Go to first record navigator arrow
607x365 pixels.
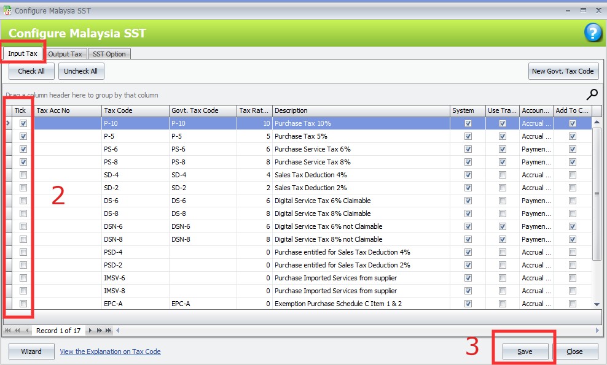pos(9,331)
